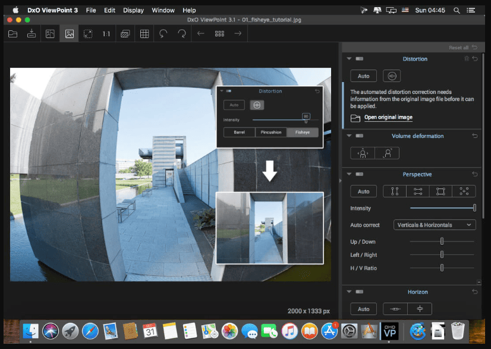
Task: Reset Distortion palette settings
Action: click(475, 59)
